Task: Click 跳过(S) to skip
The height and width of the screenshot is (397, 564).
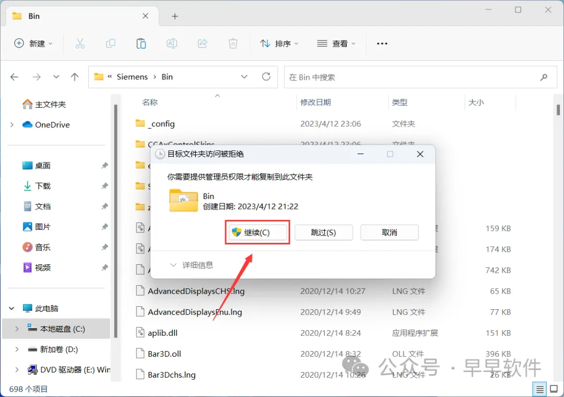Action: pos(323,232)
